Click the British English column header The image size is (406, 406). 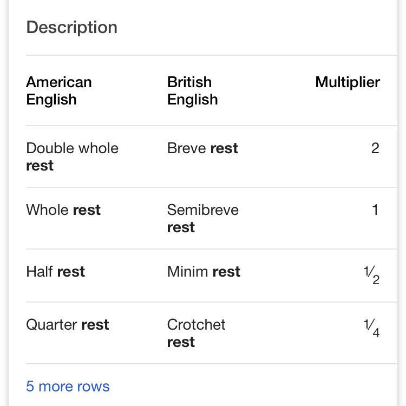coord(192,91)
